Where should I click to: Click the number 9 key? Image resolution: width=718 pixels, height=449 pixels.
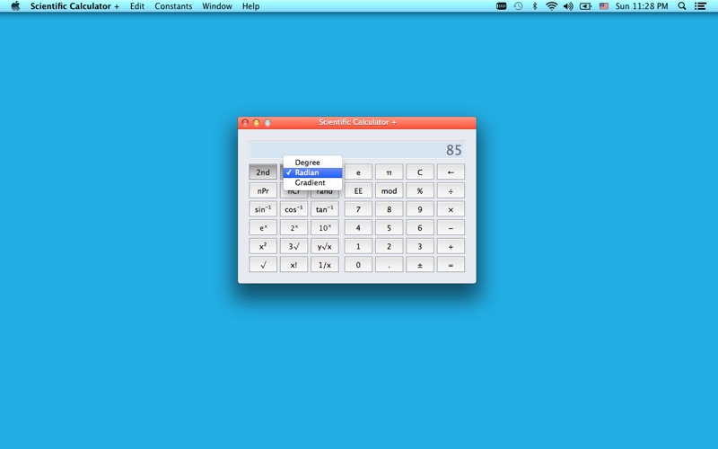click(419, 209)
